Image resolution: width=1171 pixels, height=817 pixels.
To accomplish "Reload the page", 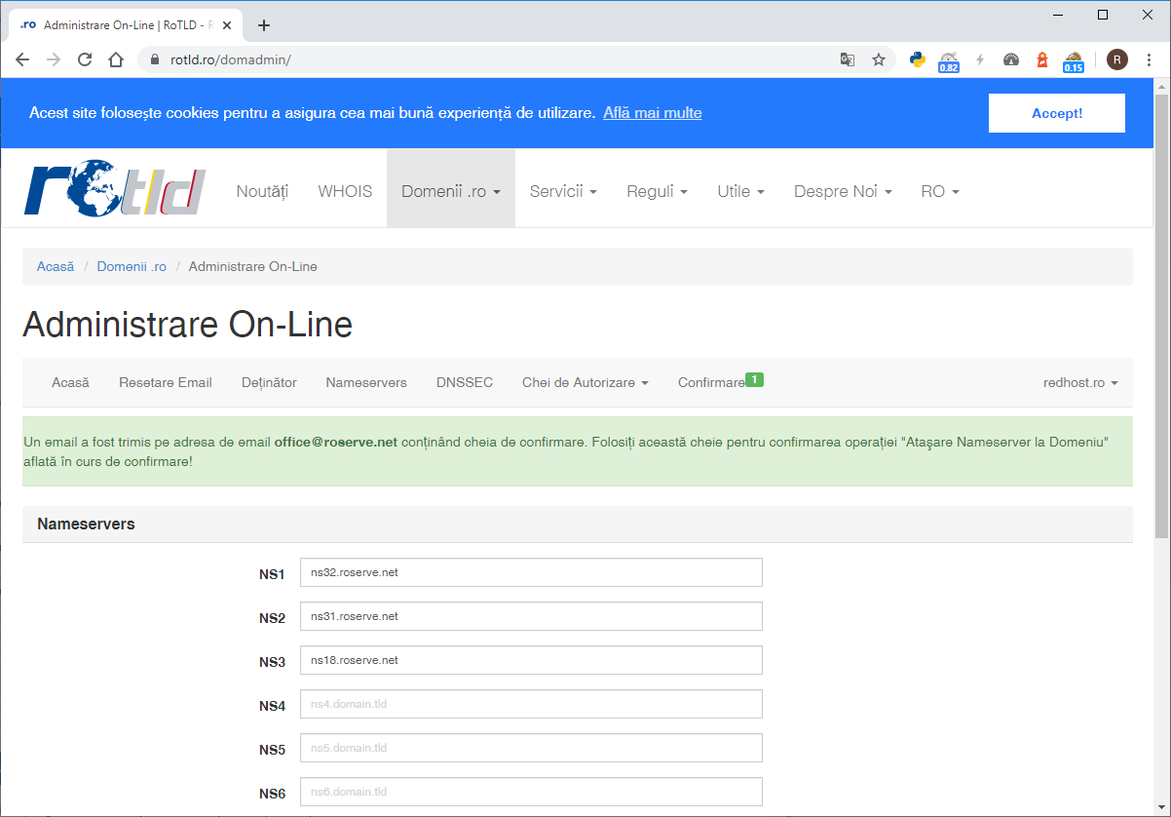I will [x=85, y=59].
